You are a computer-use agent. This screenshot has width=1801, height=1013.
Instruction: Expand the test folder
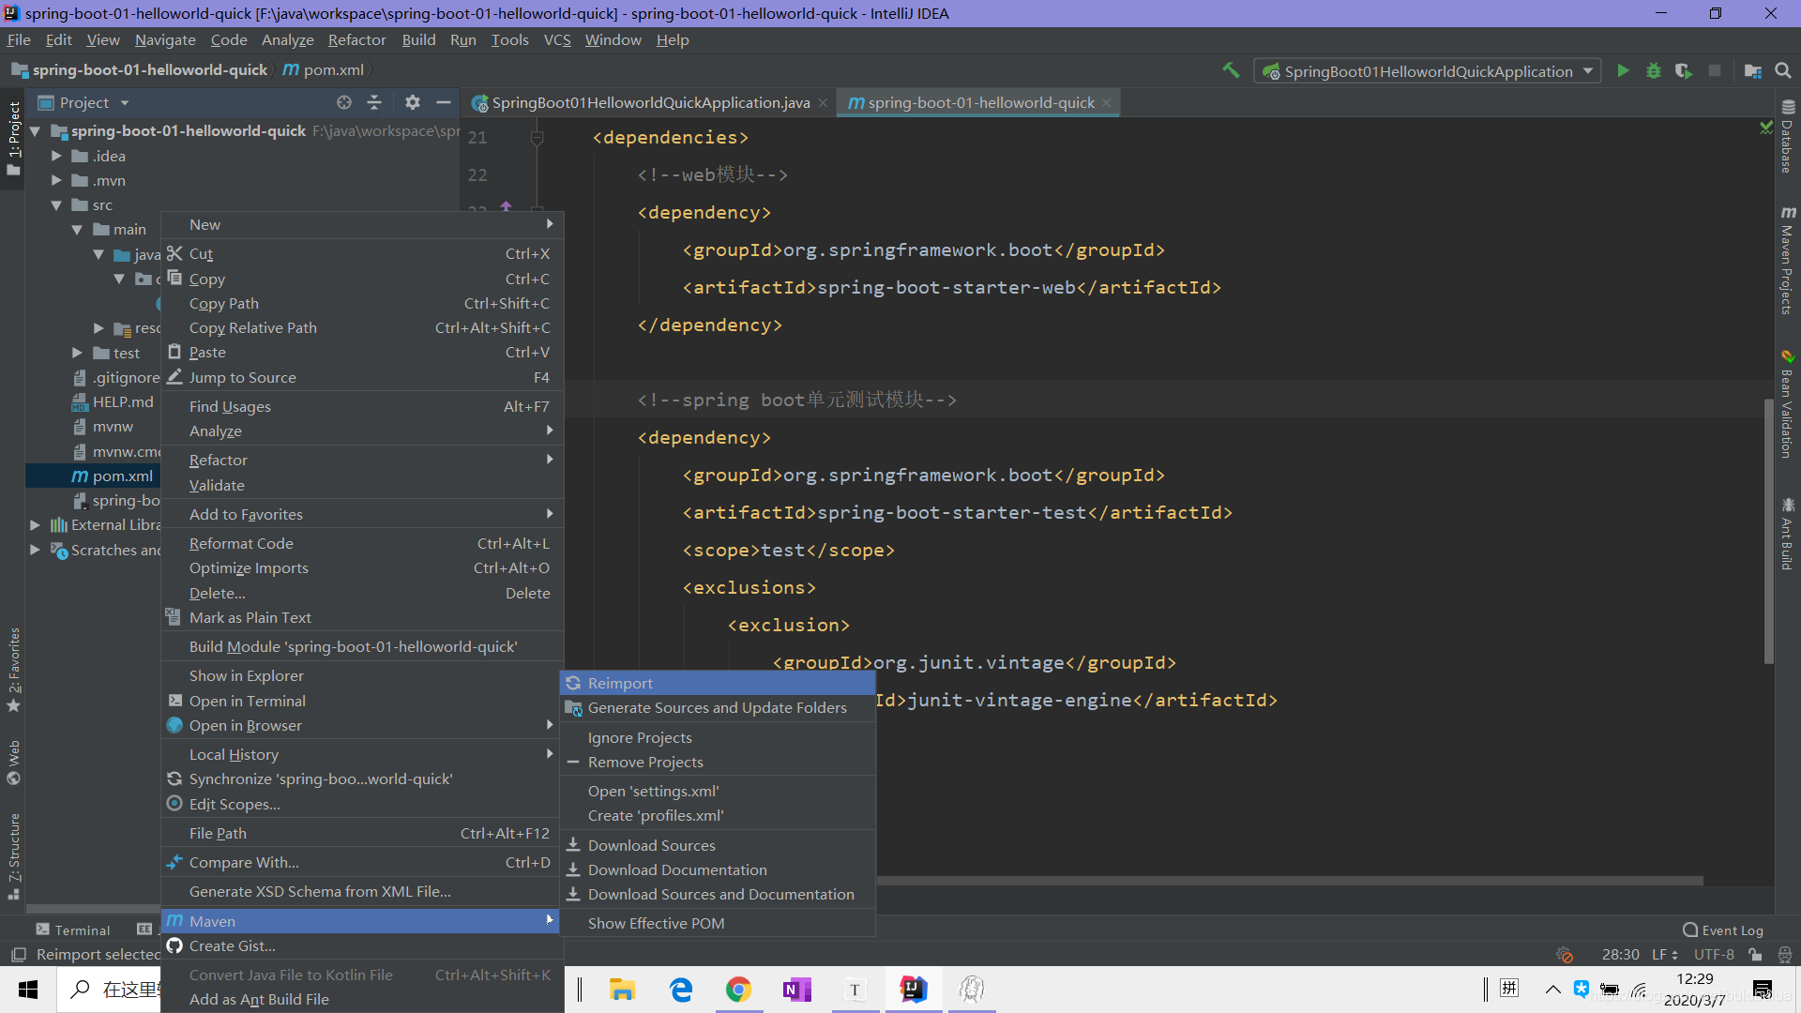pyautogui.click(x=77, y=353)
